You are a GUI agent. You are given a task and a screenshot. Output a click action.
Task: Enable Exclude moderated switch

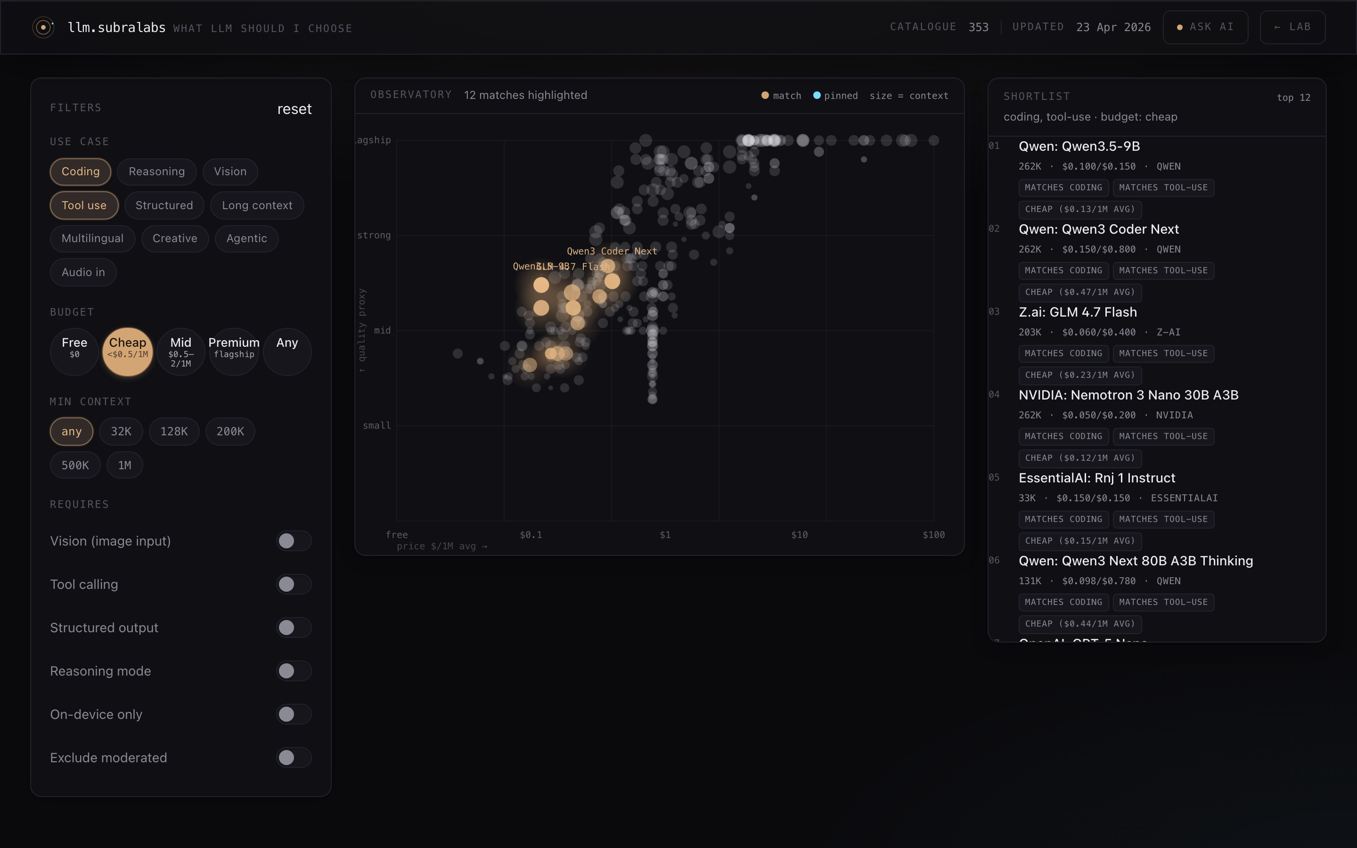pos(294,757)
